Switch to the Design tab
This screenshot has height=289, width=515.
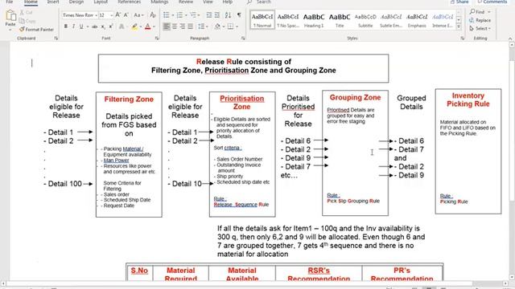pyautogui.click(x=76, y=2)
